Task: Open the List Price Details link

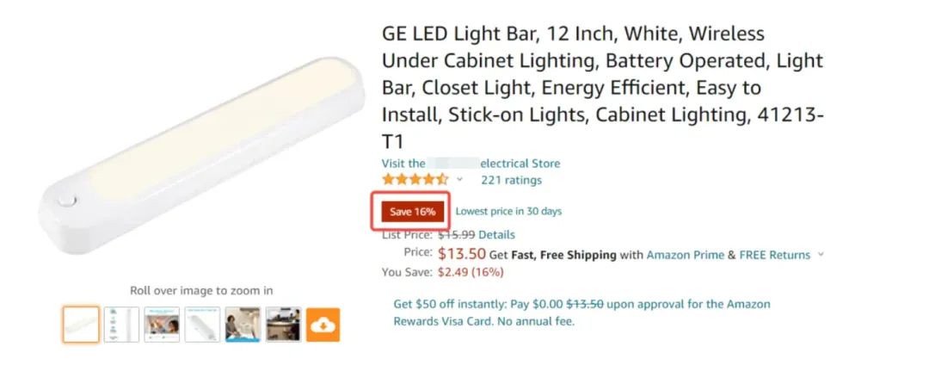Action: (x=496, y=235)
